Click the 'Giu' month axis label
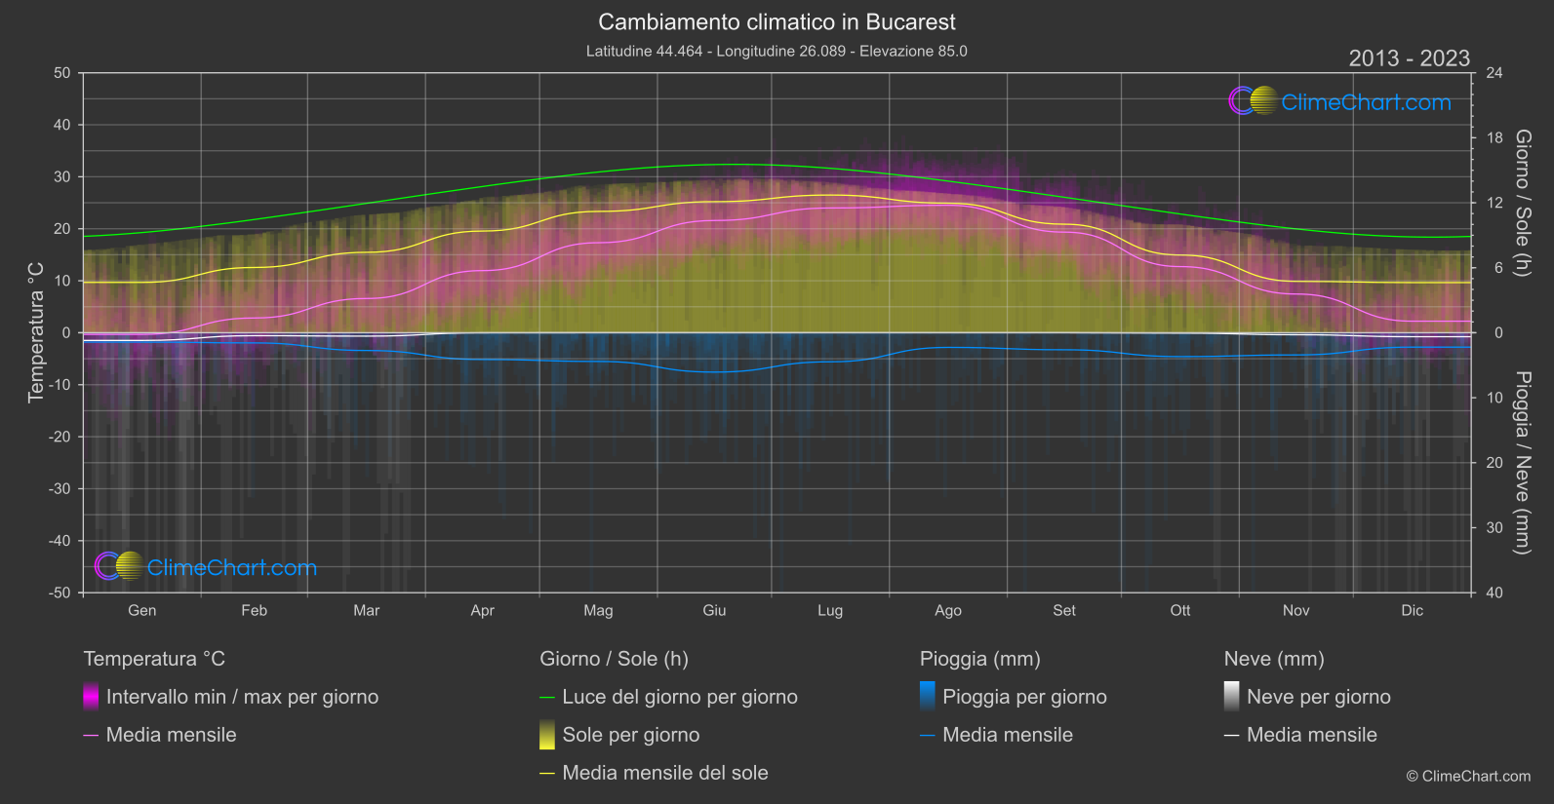This screenshot has width=1554, height=804. point(714,611)
